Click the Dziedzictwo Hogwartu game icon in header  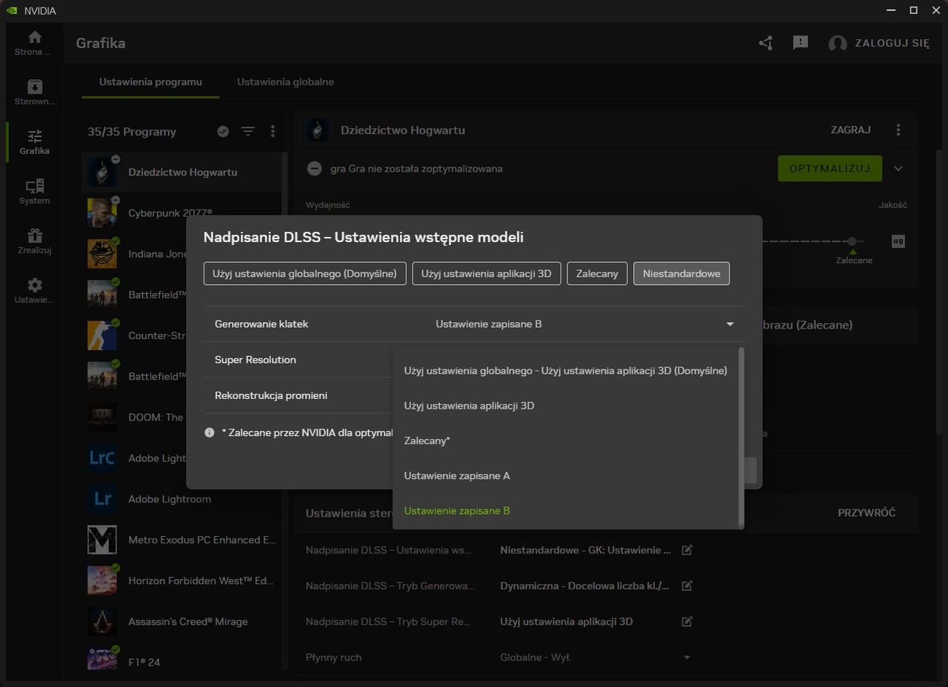pyautogui.click(x=317, y=130)
